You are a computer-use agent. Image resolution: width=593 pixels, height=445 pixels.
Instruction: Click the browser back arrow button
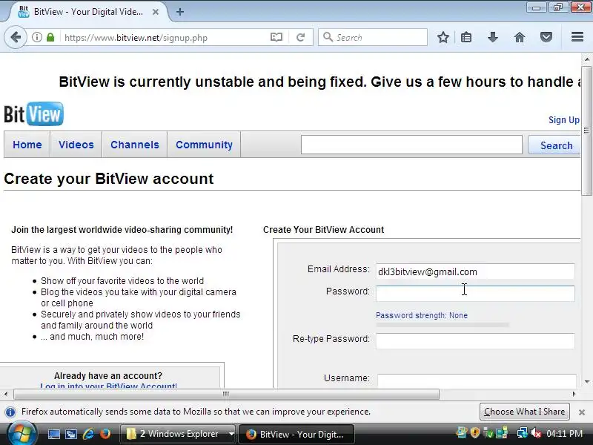click(16, 37)
